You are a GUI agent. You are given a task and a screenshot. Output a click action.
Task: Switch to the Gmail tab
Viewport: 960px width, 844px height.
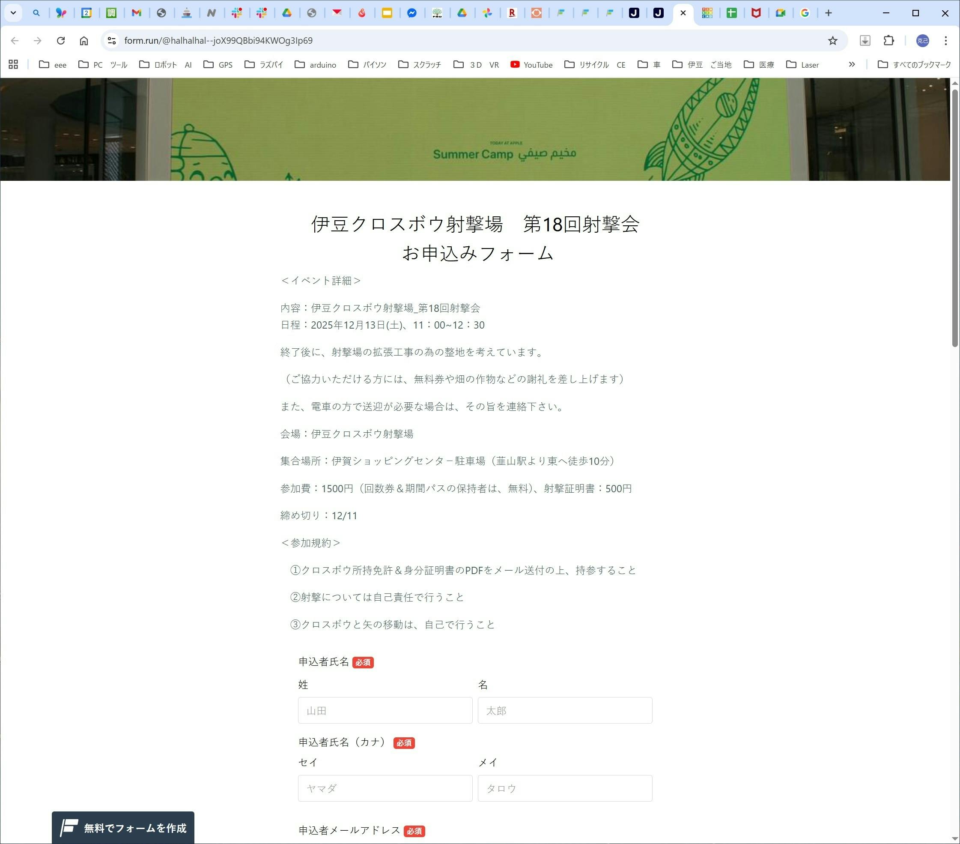point(136,13)
